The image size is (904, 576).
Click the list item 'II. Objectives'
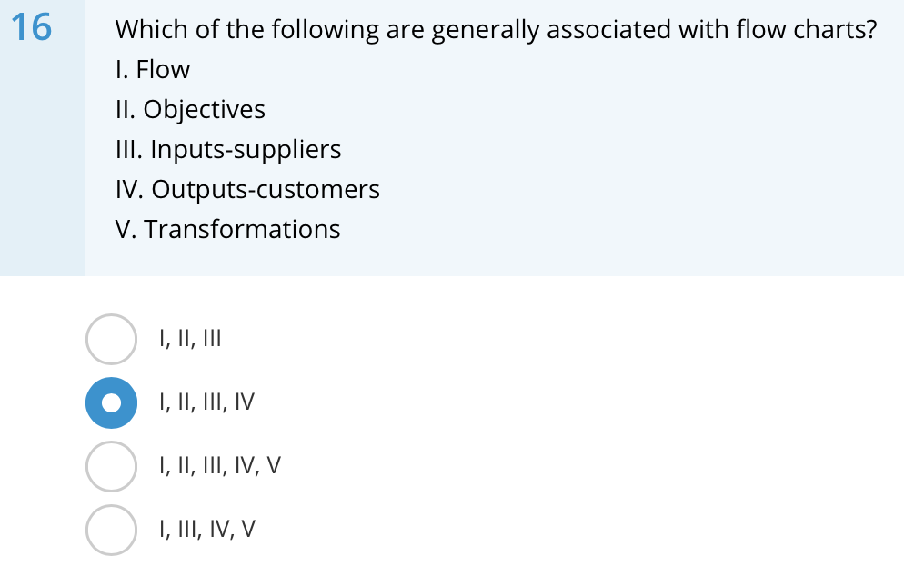191,109
